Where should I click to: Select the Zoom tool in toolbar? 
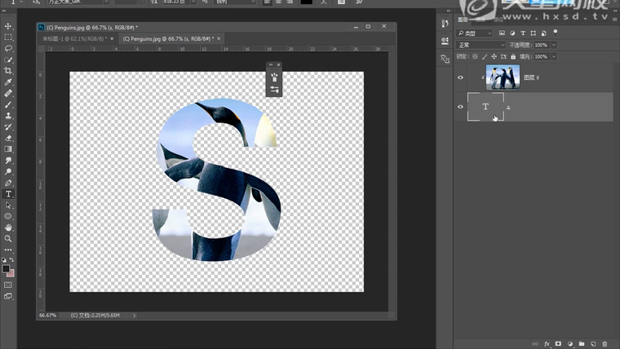click(9, 239)
